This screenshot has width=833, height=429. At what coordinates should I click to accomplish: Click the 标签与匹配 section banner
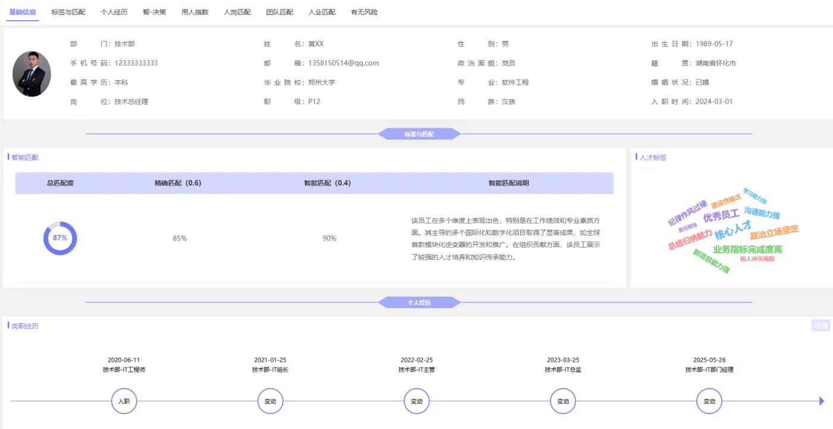419,134
